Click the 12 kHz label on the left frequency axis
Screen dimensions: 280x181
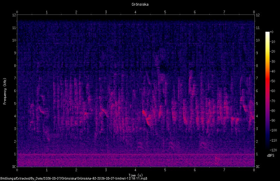pyautogui.click(x=14, y=15)
